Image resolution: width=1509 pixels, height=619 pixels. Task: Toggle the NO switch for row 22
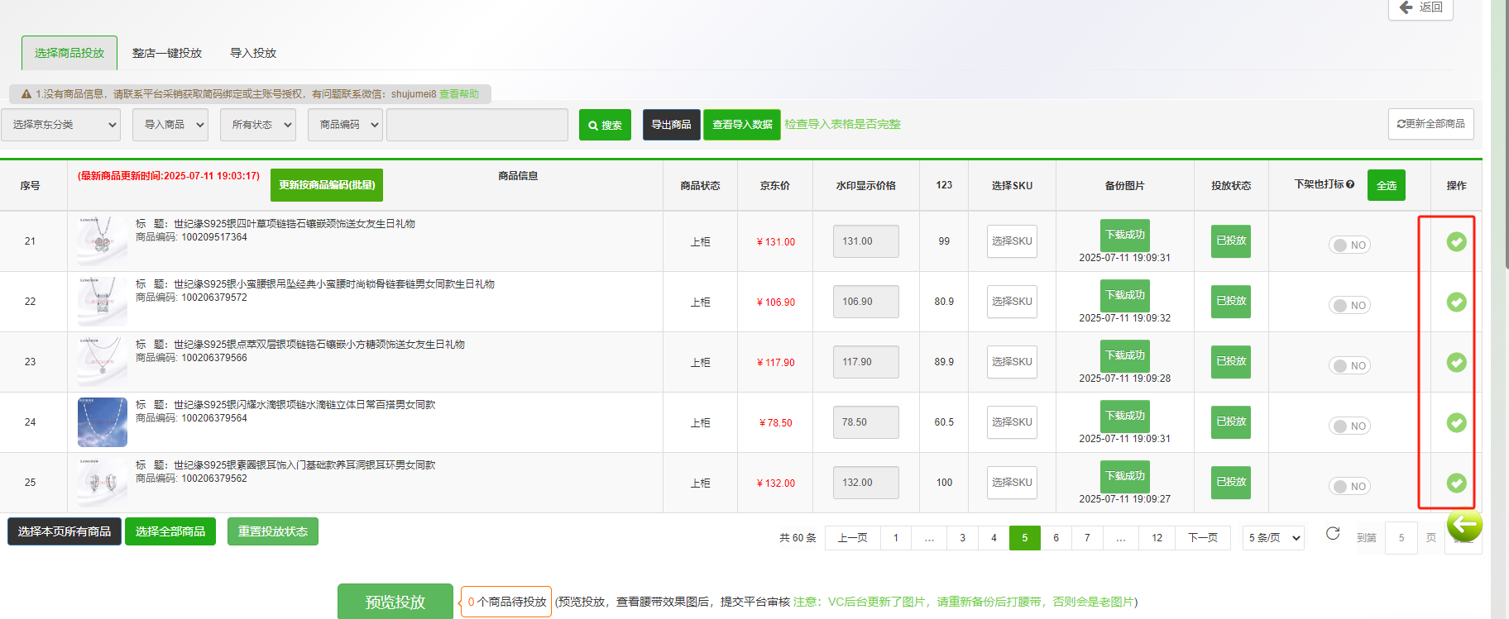tap(1349, 305)
